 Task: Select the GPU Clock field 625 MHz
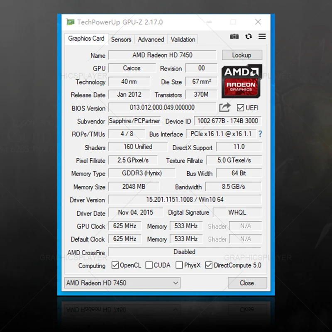pyautogui.click(x=125, y=226)
